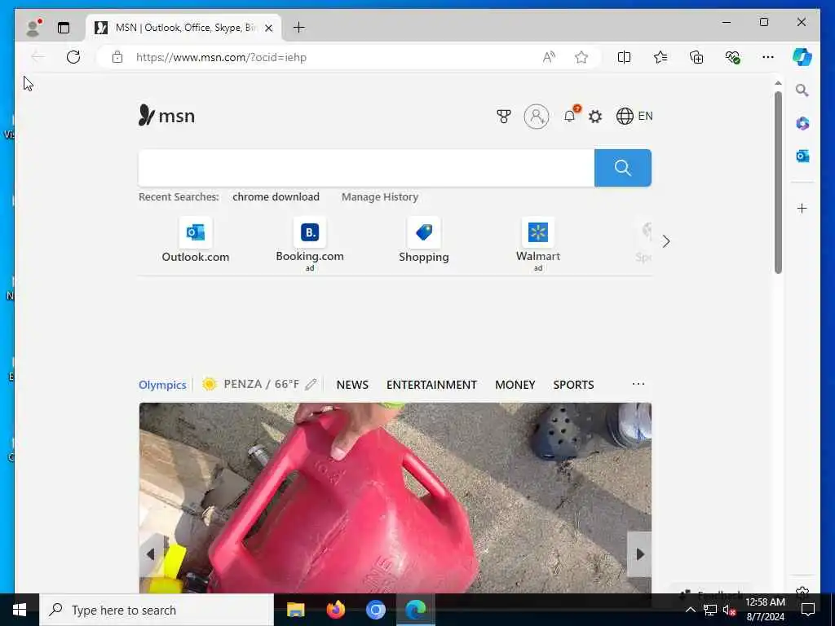Launch Firefox from taskbar
The width and height of the screenshot is (835, 626).
(x=335, y=610)
